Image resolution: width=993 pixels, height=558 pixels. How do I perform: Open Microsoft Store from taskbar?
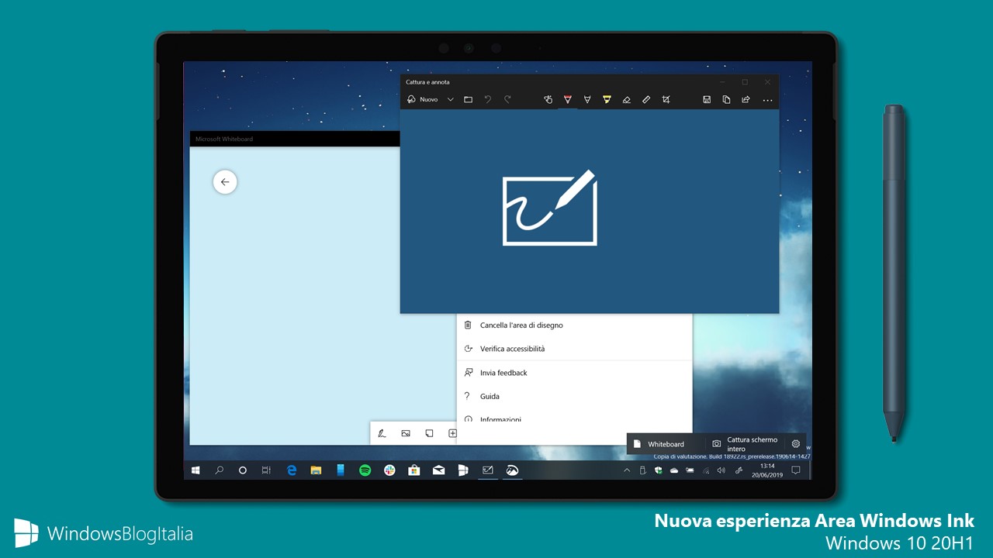pyautogui.click(x=414, y=470)
